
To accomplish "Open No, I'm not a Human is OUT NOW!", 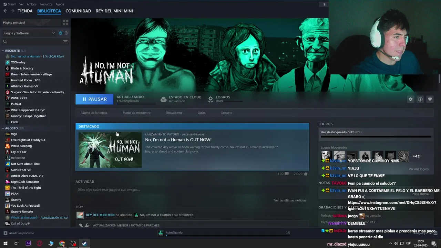I will click(178, 140).
